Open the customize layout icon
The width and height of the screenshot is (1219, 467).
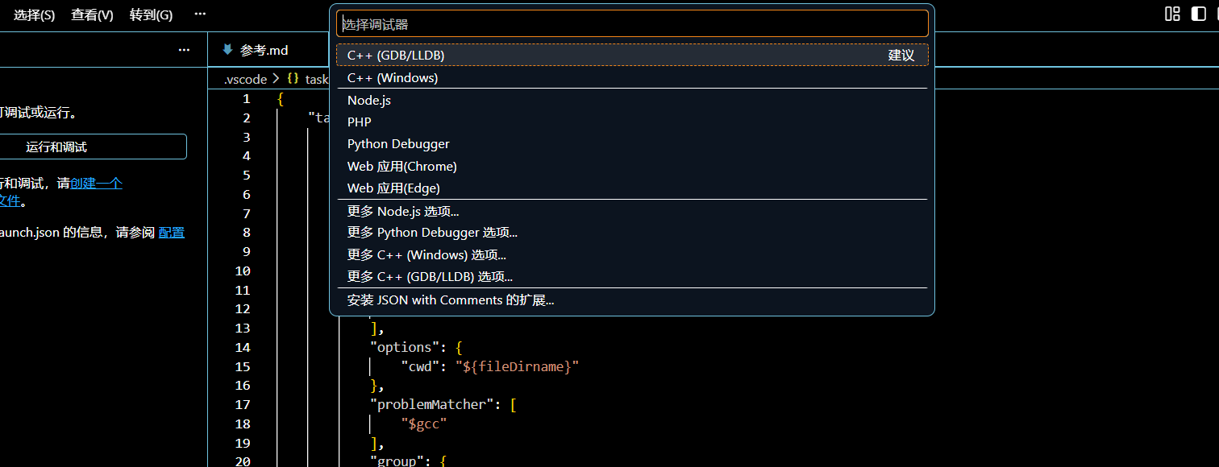click(x=1172, y=14)
